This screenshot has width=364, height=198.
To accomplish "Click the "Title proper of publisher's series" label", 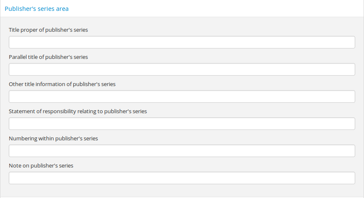I will (x=48, y=30).
